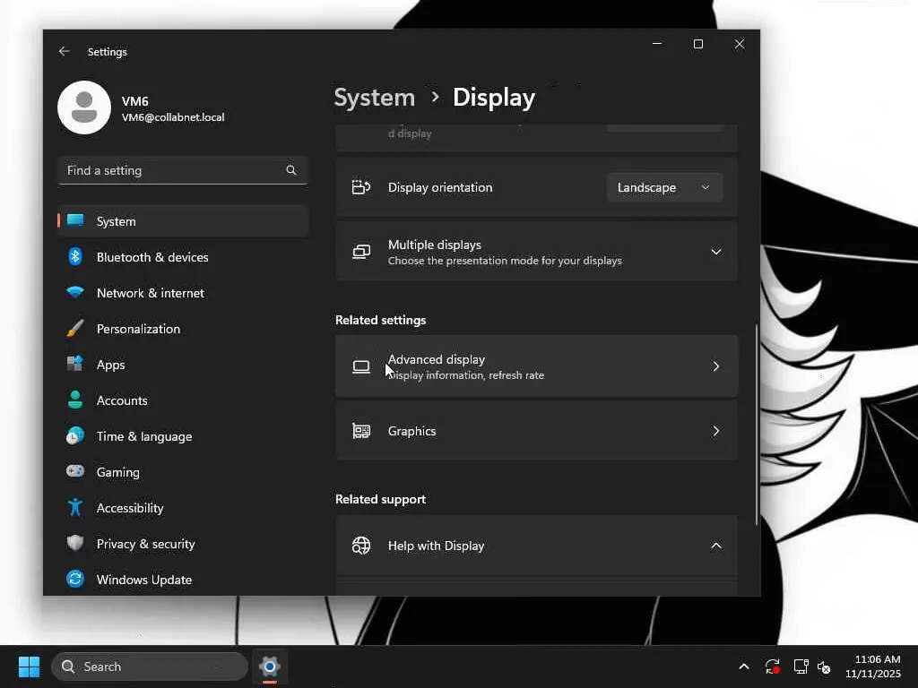The image size is (918, 688).
Task: Maximize the Settings window
Action: click(x=697, y=45)
